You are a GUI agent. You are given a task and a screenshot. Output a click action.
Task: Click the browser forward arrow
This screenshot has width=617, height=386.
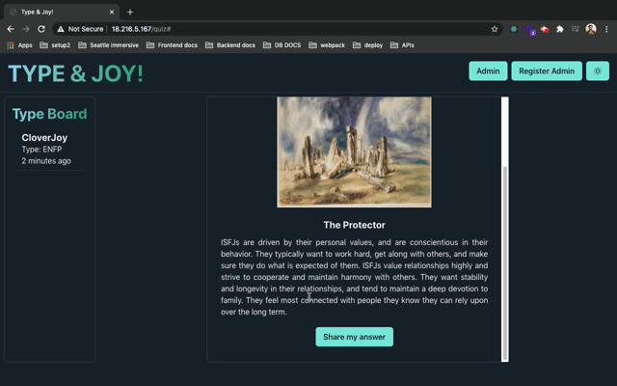[26, 29]
